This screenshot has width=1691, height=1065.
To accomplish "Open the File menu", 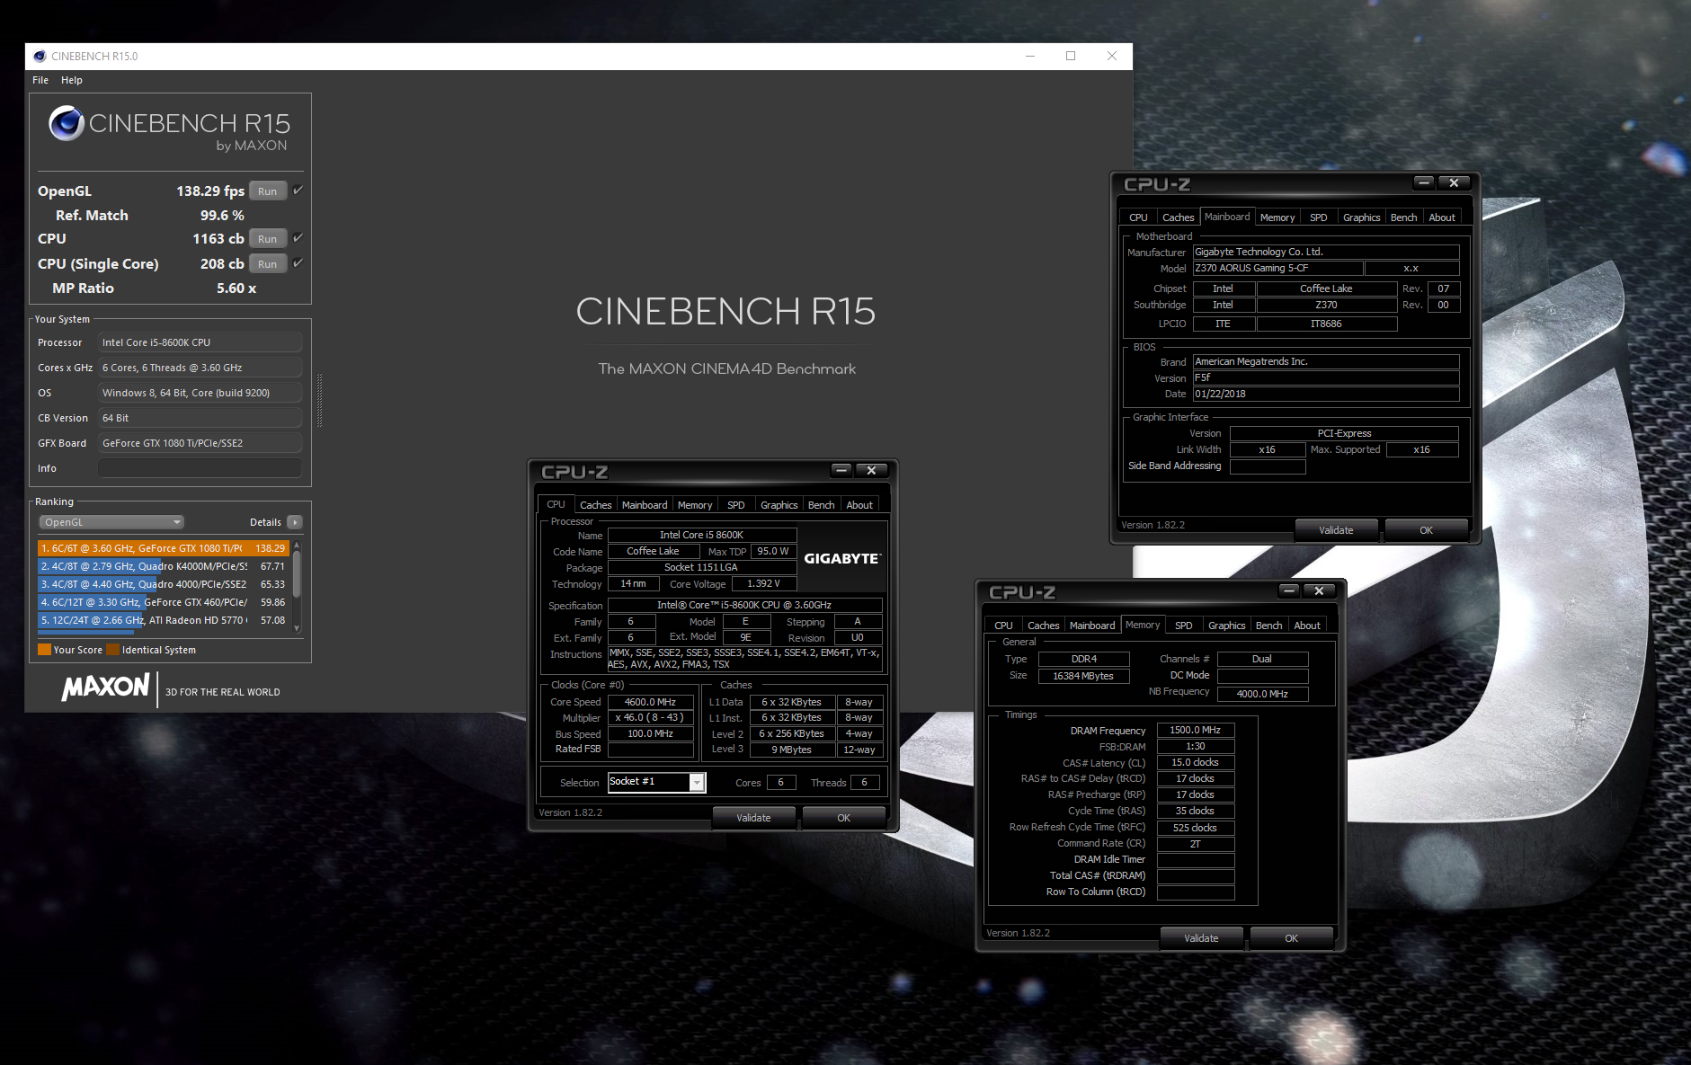I will (40, 80).
